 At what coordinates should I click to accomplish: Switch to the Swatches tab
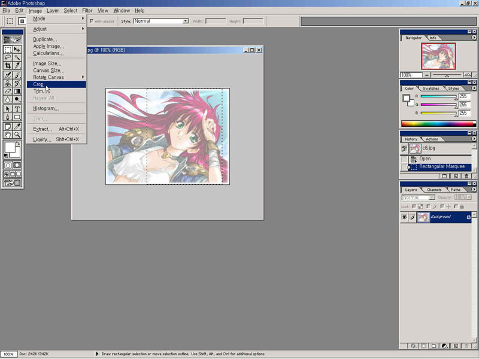pos(431,88)
